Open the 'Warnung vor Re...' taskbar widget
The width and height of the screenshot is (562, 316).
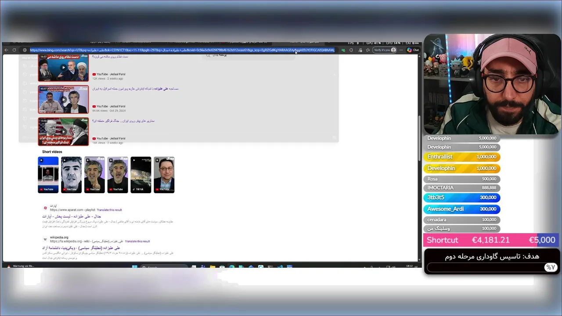20,266
